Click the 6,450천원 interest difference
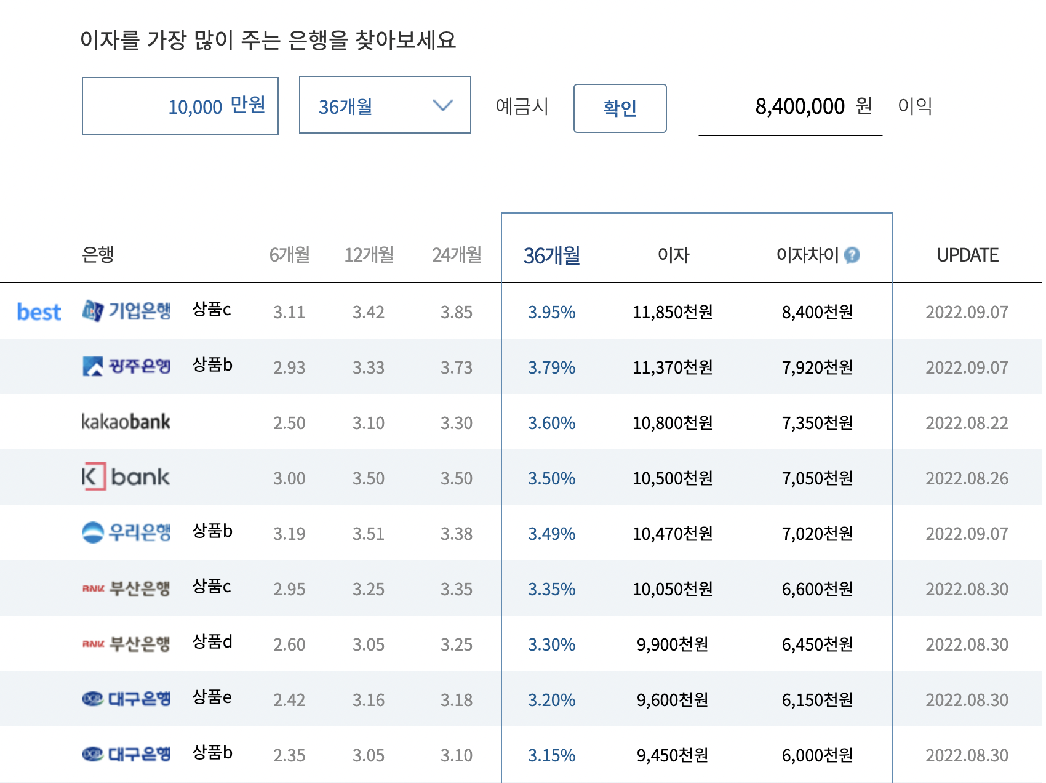The image size is (1046, 783). (818, 644)
